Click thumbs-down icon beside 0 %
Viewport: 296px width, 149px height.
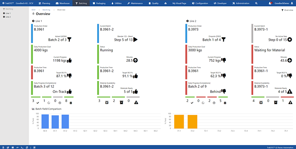click(290, 76)
